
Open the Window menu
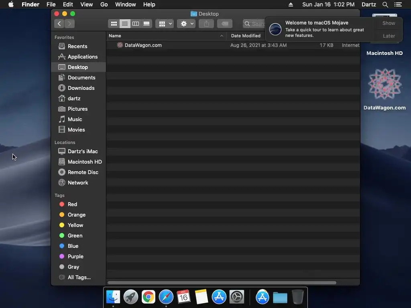[x=126, y=4]
